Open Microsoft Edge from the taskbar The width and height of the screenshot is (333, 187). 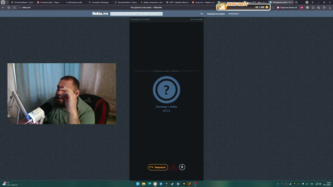[149, 184]
